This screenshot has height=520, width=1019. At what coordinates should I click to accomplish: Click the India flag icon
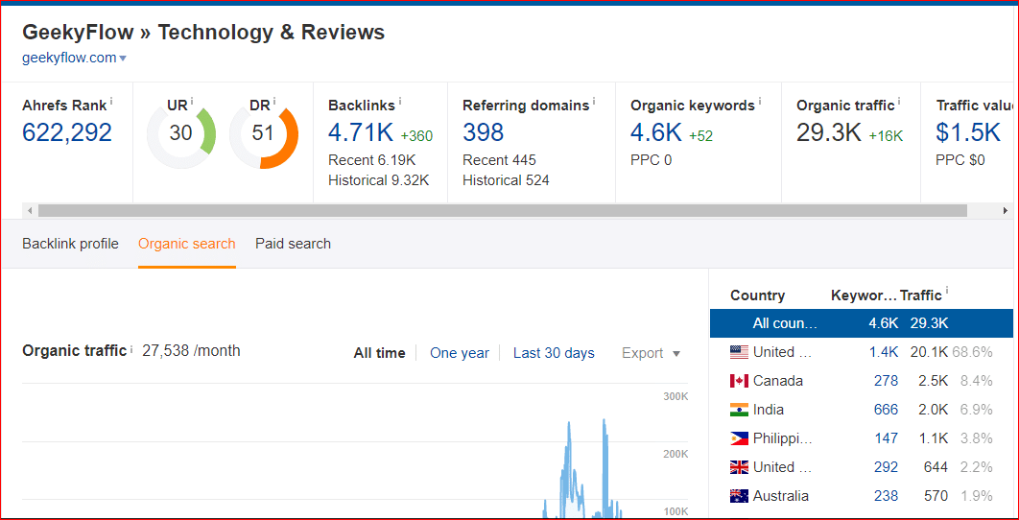click(740, 410)
